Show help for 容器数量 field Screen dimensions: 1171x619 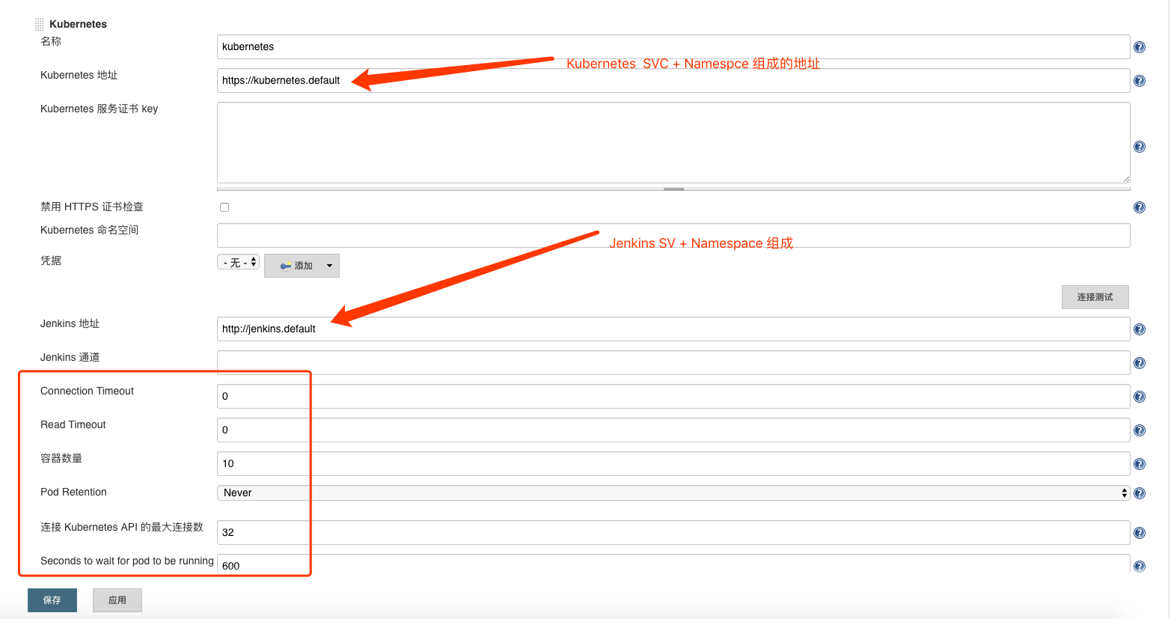pos(1139,464)
